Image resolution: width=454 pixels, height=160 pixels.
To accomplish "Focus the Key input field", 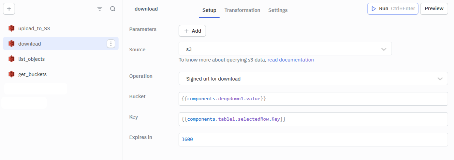I will (x=313, y=119).
